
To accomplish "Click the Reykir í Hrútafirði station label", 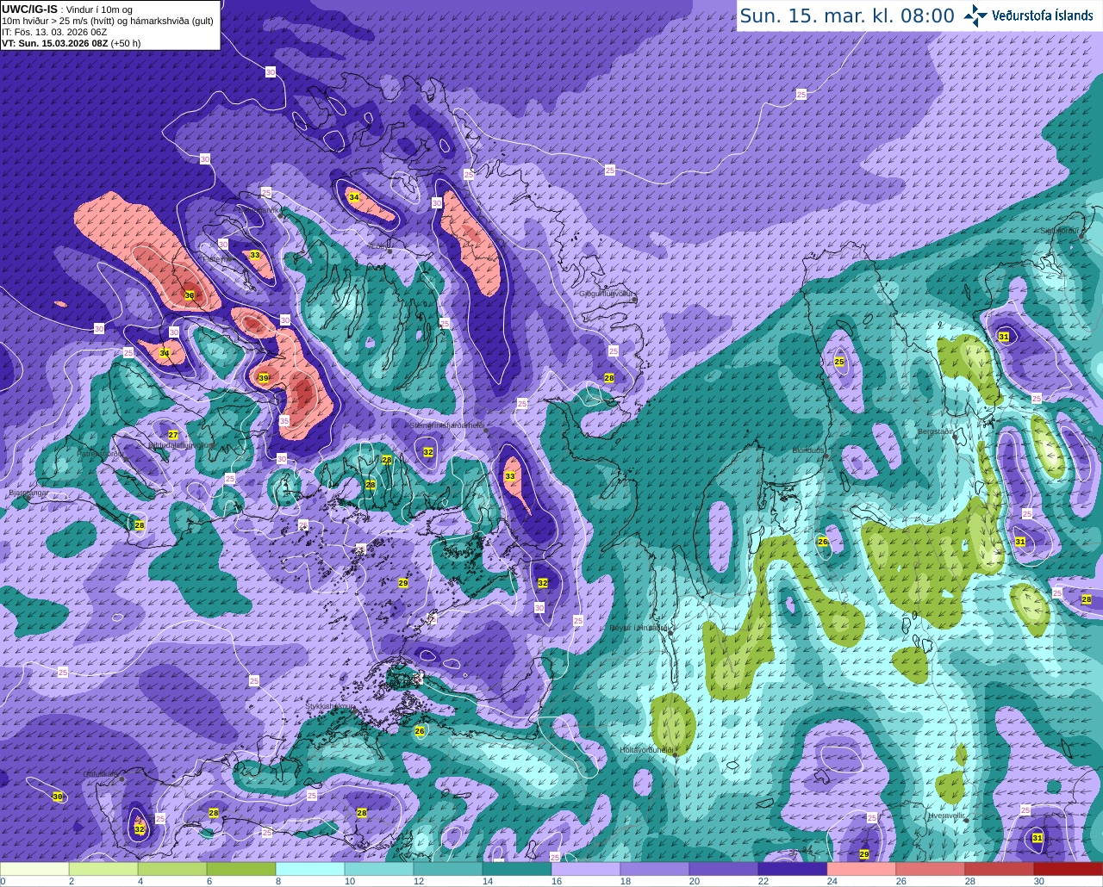I will pos(639,628).
